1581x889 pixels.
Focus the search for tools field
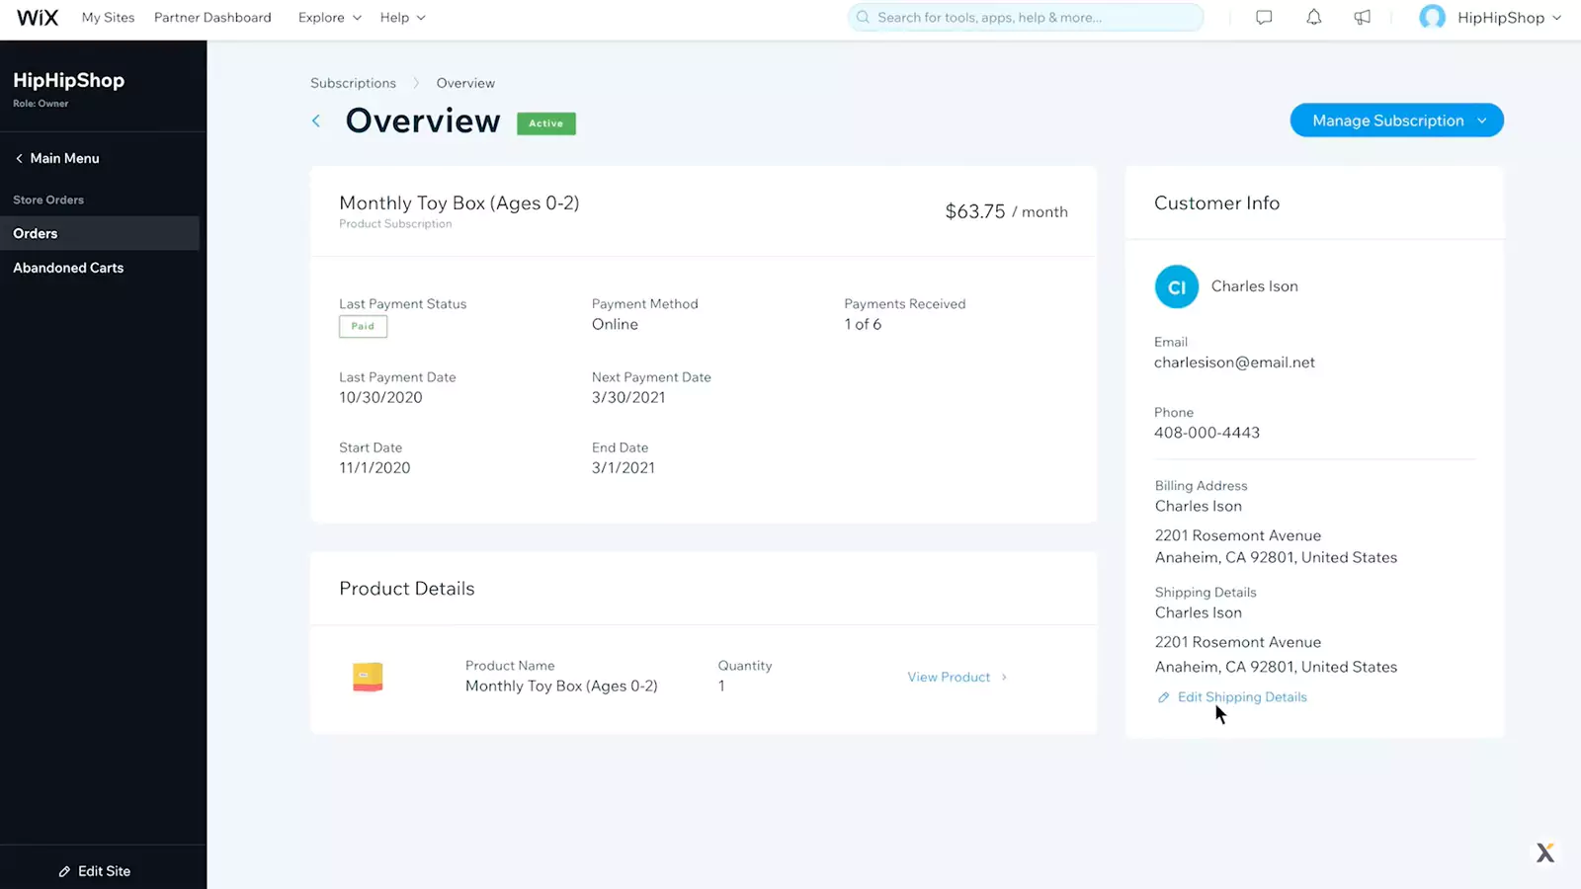[1026, 17]
